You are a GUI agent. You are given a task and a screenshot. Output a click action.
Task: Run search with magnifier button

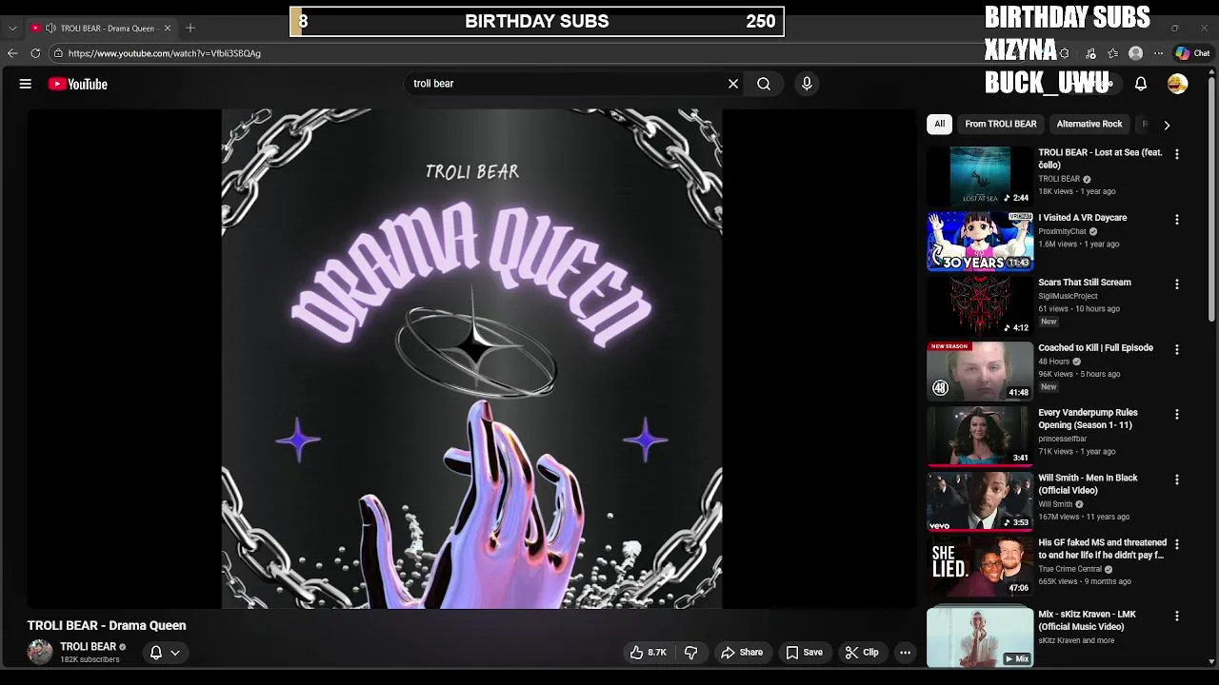pyautogui.click(x=764, y=84)
